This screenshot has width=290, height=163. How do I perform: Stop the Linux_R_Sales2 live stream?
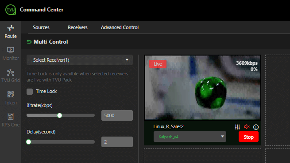click(248, 137)
